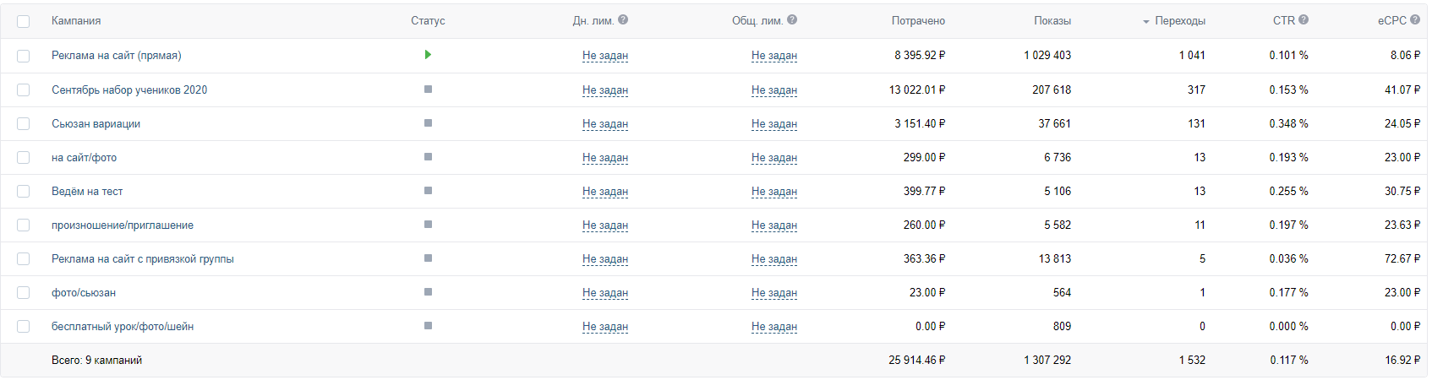Viewport: 1443px width, 380px height.
Task: Click the Кампания column header
Action: click(76, 20)
